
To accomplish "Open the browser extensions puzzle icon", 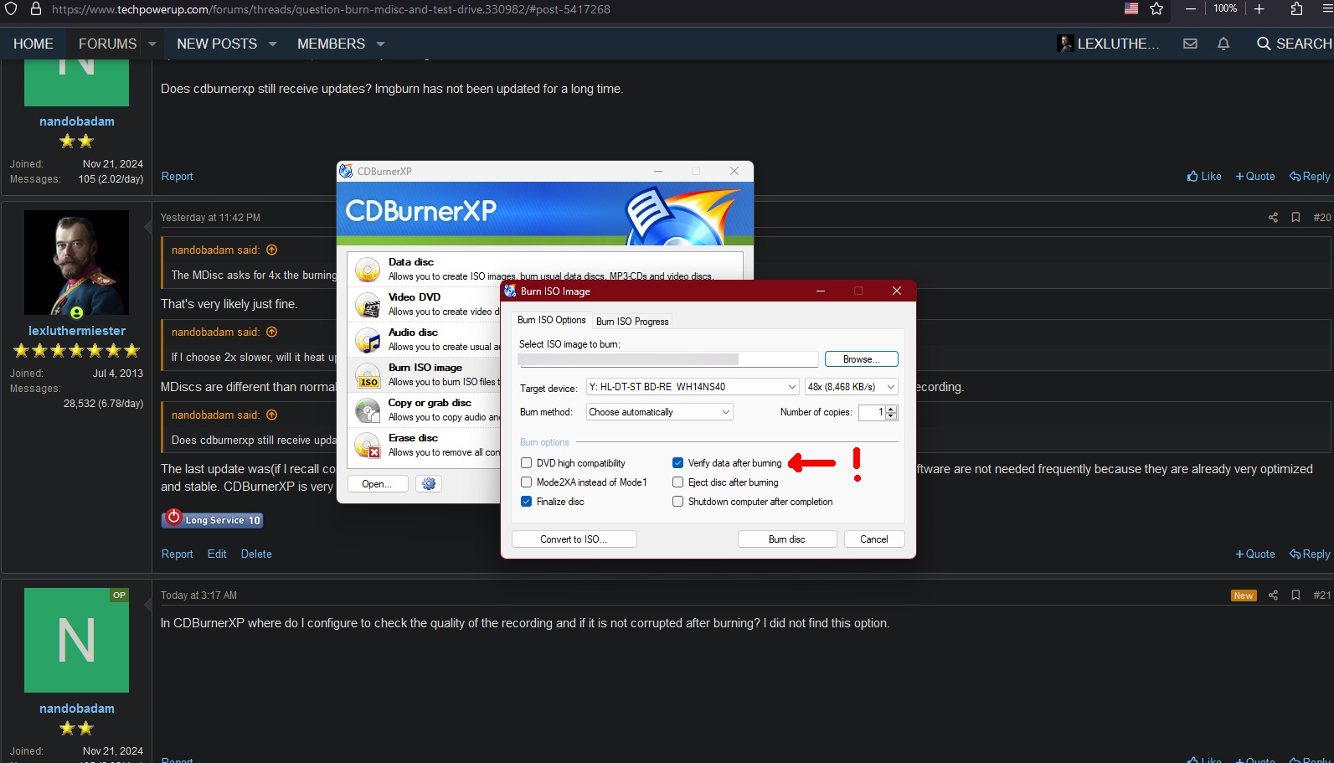I will 1296,8.
